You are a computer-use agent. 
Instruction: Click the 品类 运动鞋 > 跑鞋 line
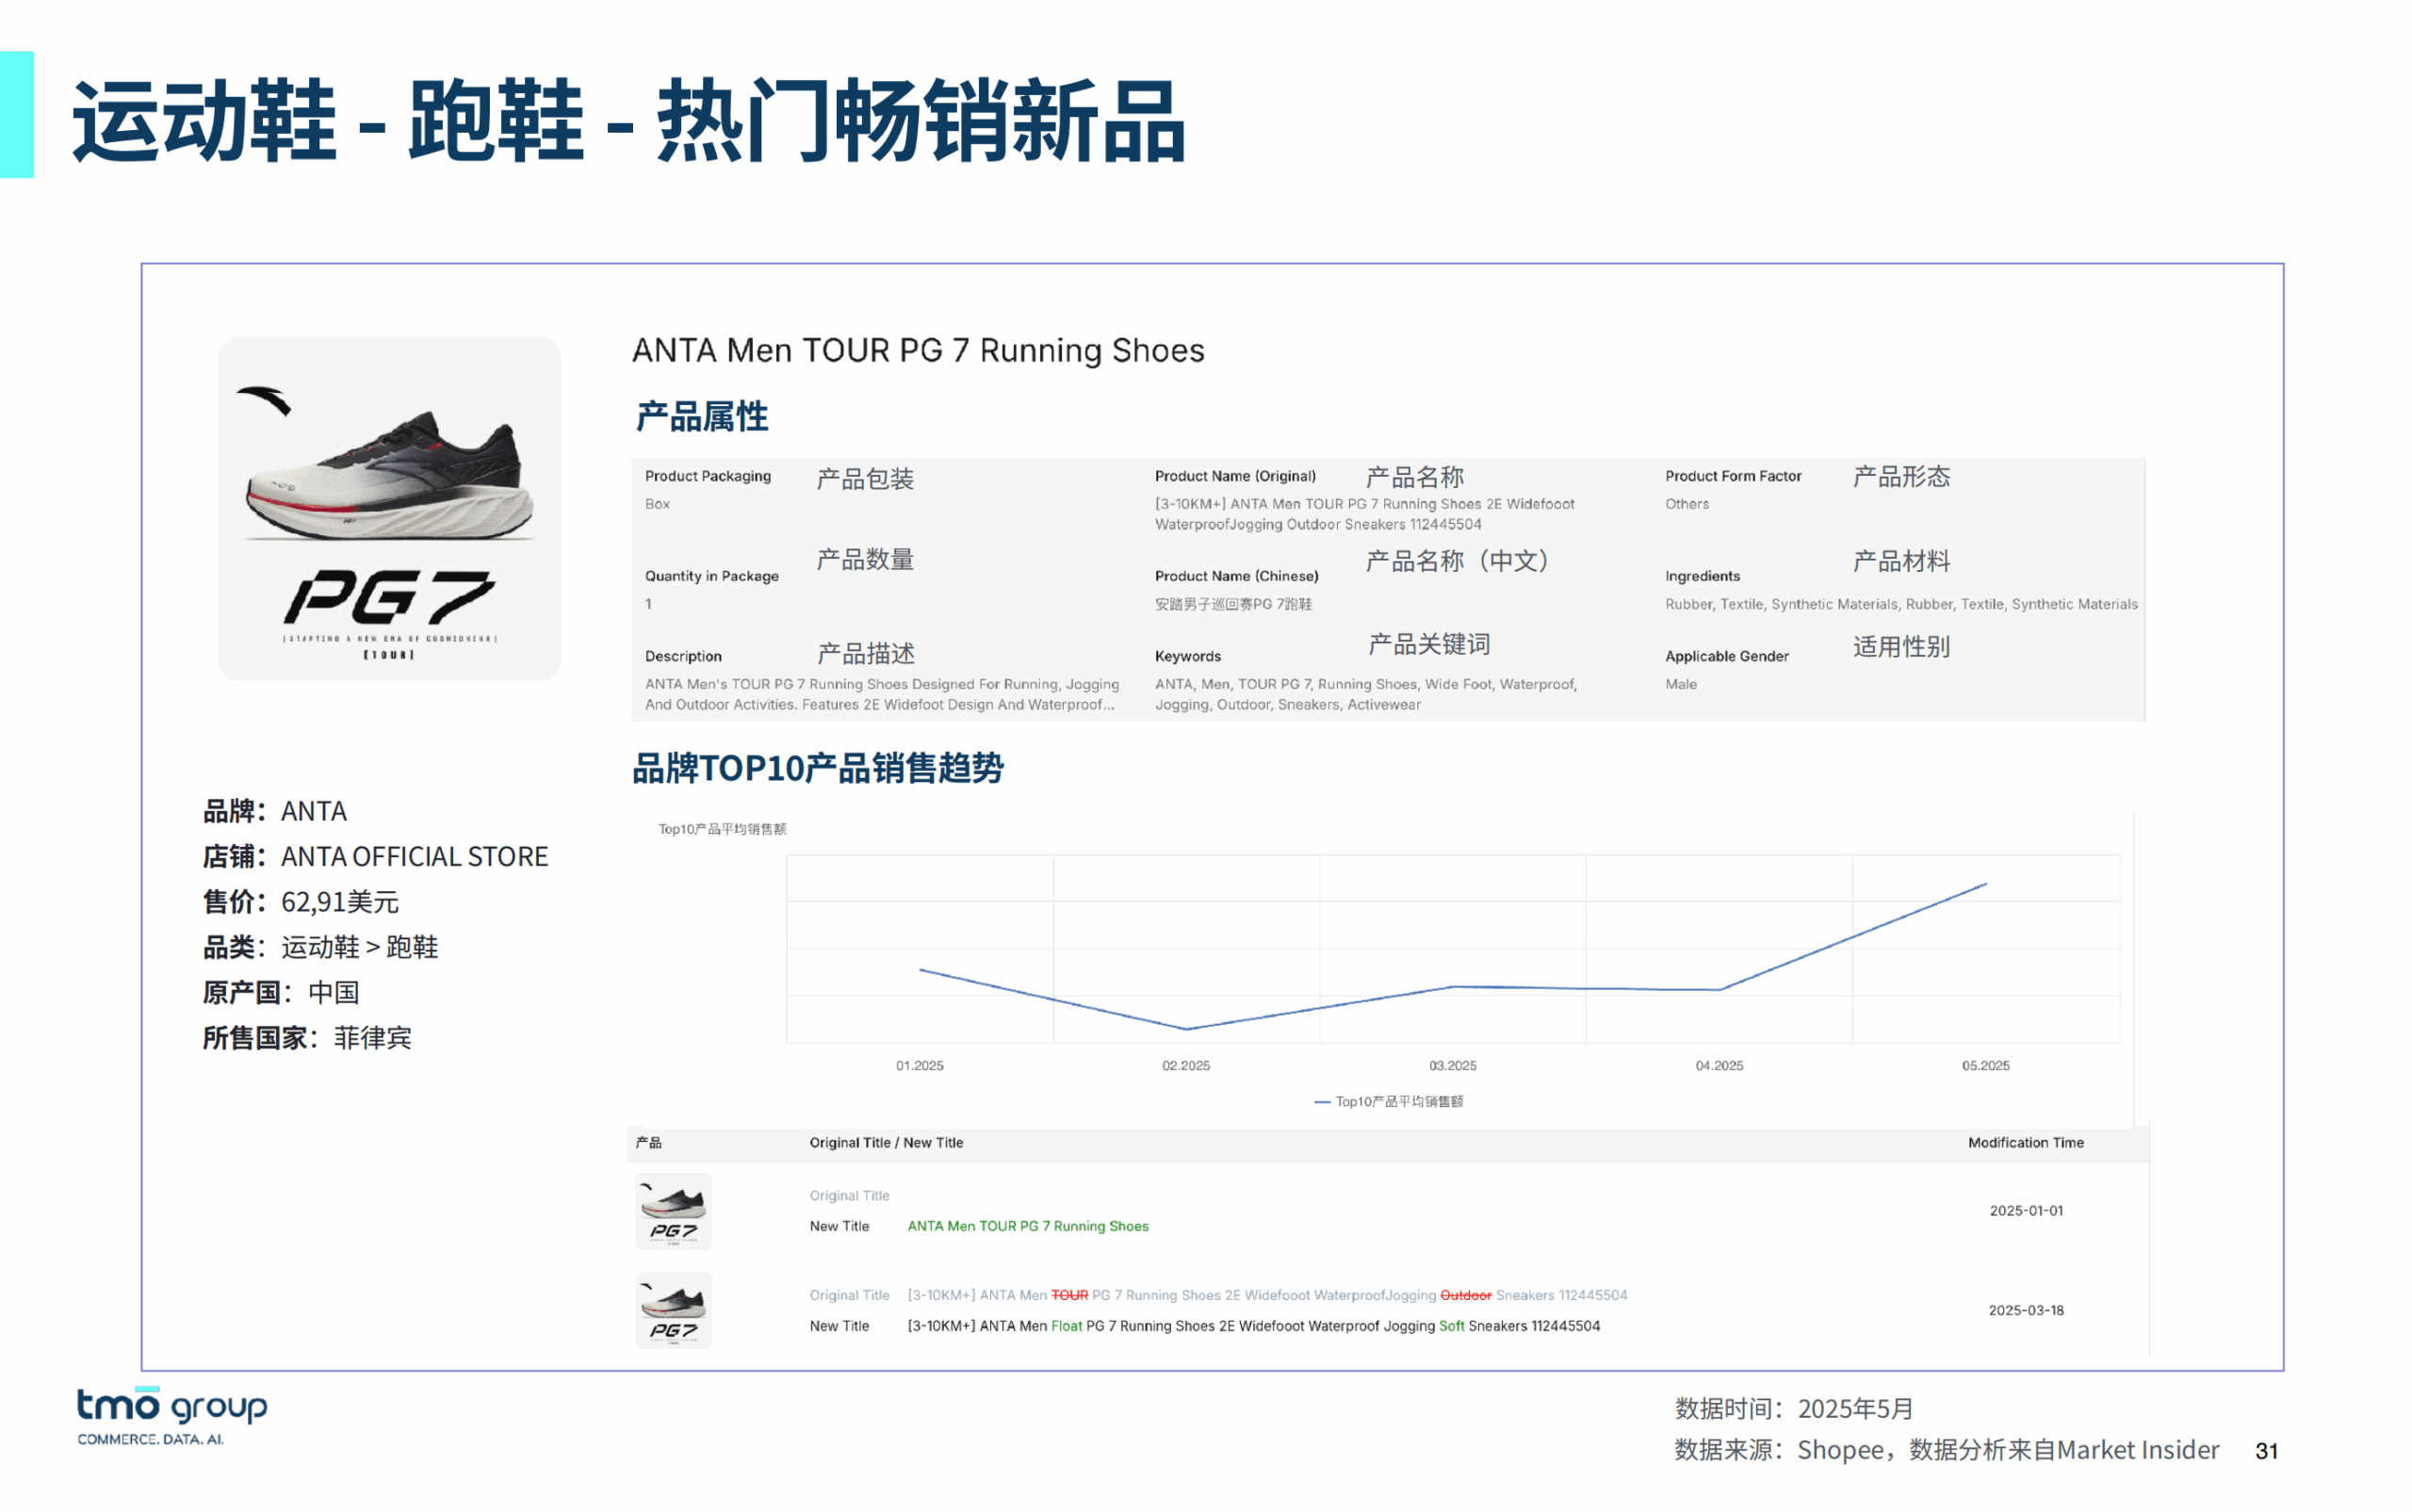click(321, 947)
